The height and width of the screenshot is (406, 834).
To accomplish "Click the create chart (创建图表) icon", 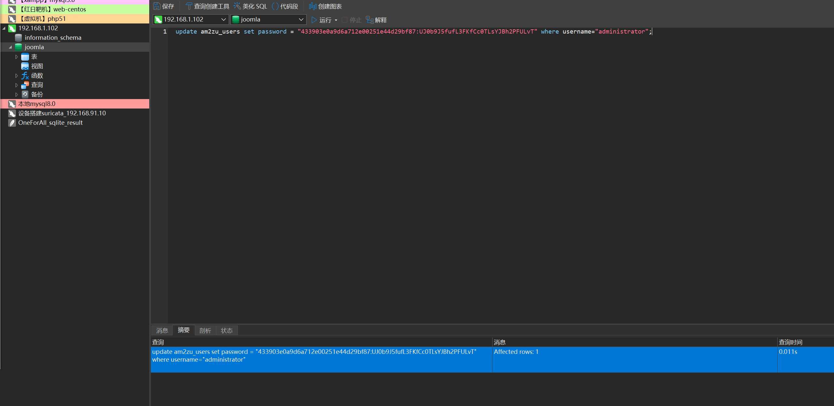I will click(313, 6).
